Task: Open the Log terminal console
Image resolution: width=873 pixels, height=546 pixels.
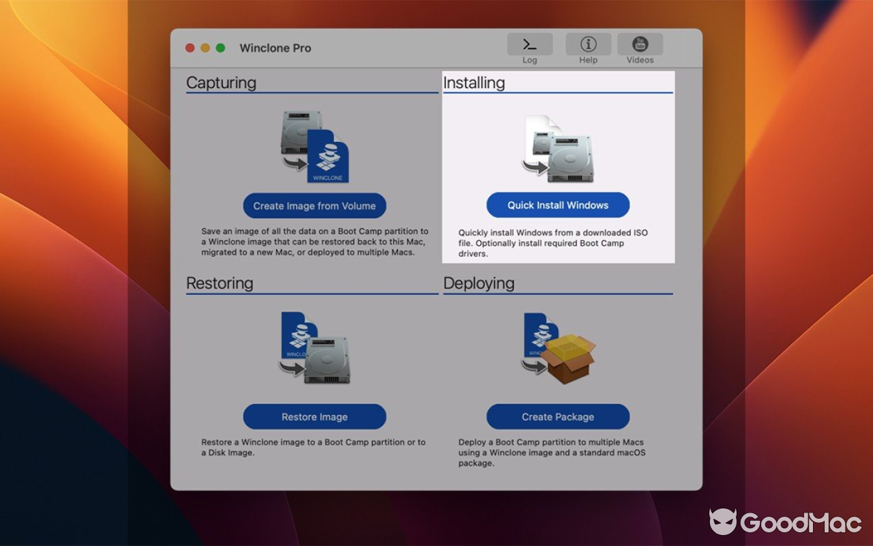Action: click(530, 46)
